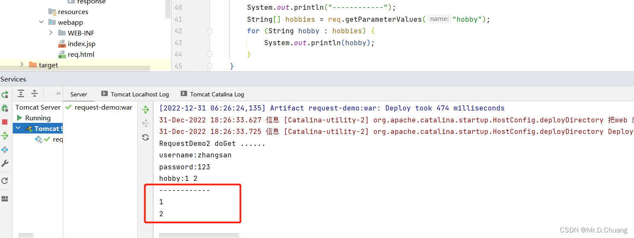Click console line 'hobby:1 2'
Screen dimensions: 634x238
pos(178,179)
